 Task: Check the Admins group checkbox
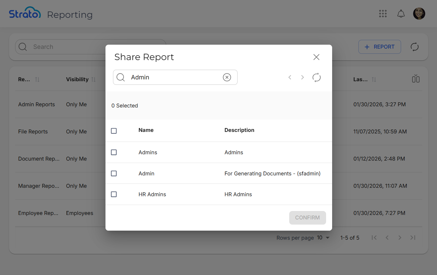click(114, 152)
